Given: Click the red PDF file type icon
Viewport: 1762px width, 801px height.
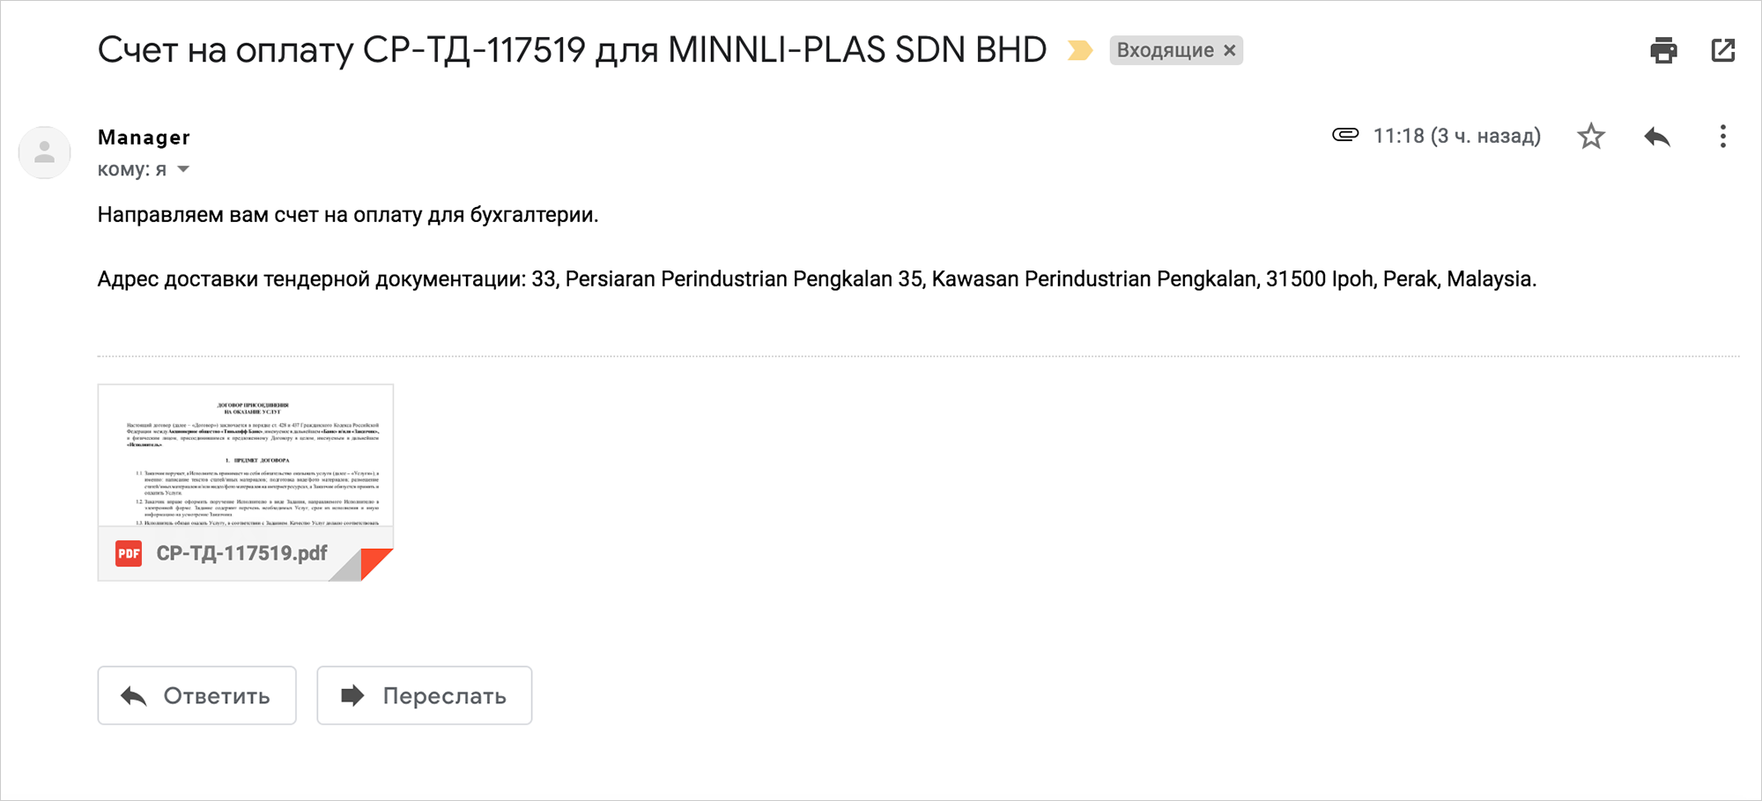Looking at the screenshot, I should tap(129, 553).
